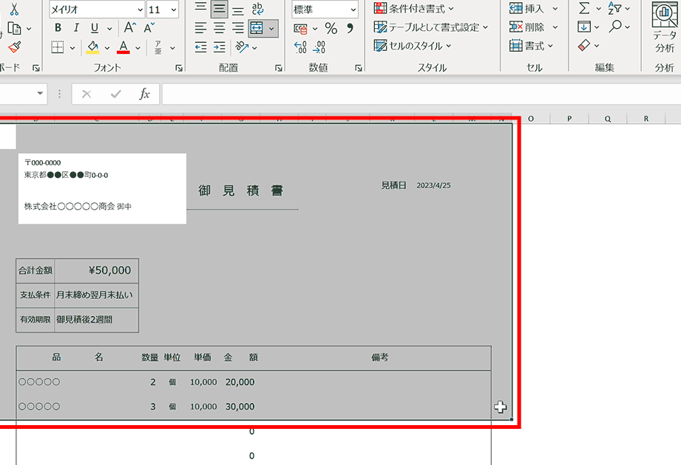
Task: Open number format 標準 combo box
Action: pos(325,9)
